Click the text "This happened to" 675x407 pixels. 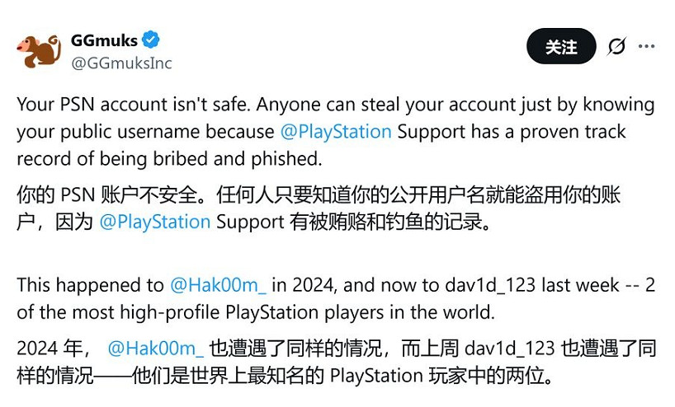click(91, 285)
